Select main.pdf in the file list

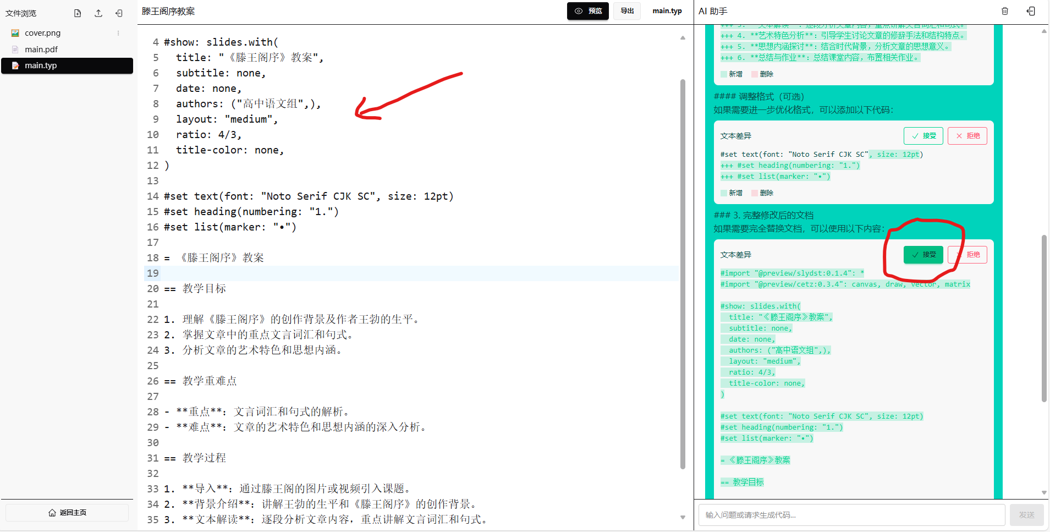click(x=41, y=50)
